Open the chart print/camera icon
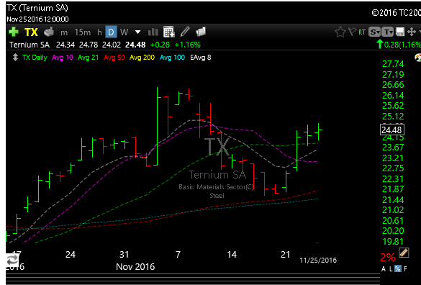This screenshot has height=285, width=421. (49, 32)
